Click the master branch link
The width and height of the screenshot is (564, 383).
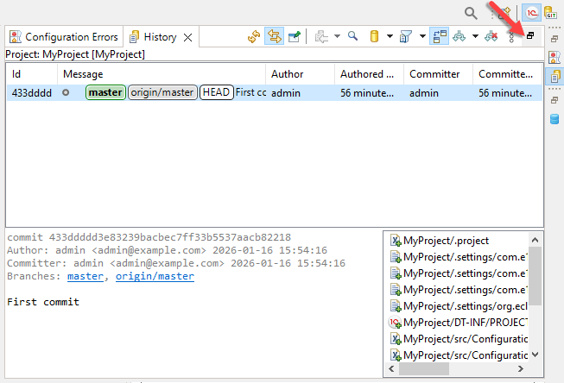pyautogui.click(x=85, y=276)
